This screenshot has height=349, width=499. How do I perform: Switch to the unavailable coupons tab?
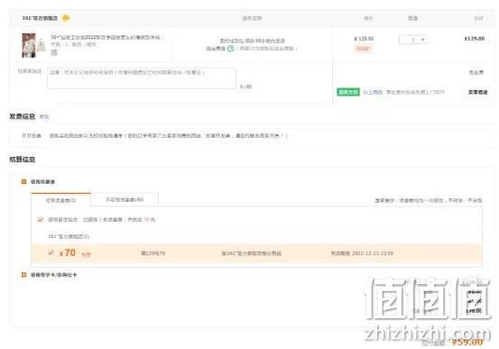click(125, 199)
